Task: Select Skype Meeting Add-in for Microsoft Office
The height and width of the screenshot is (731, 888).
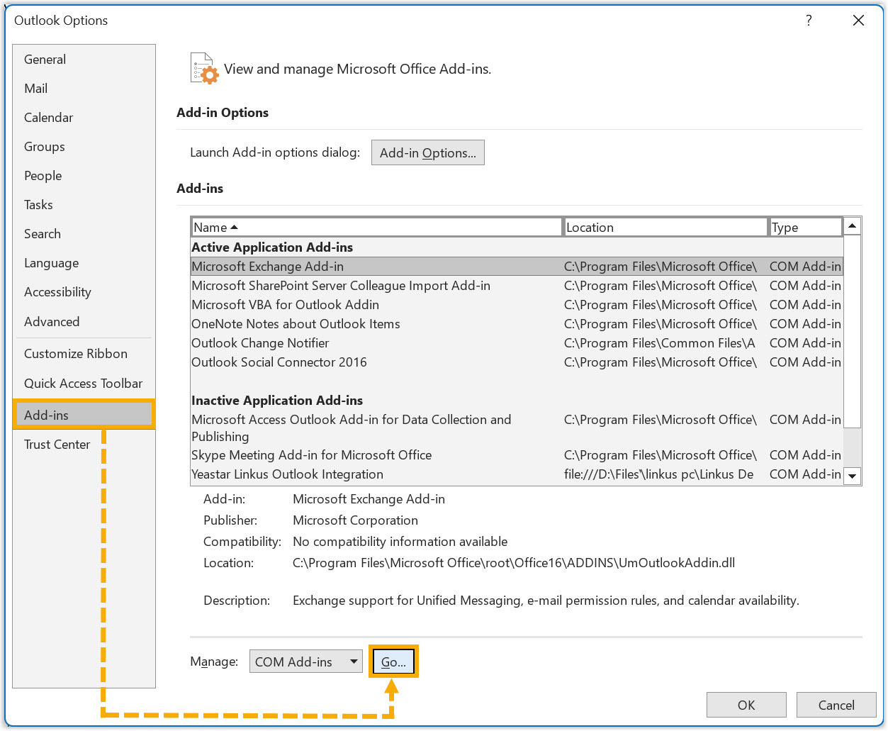Action: [517, 455]
